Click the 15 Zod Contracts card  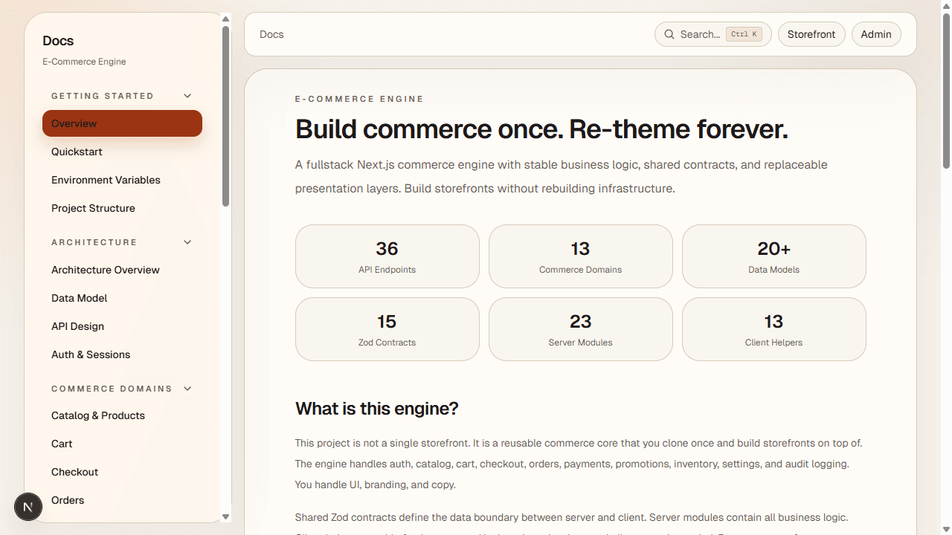coord(387,329)
